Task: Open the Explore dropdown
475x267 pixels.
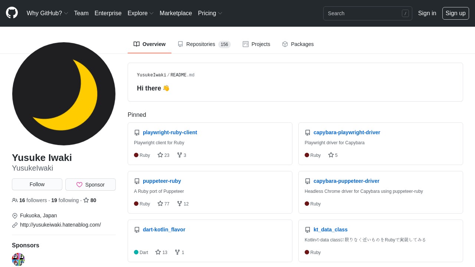Action: (140, 13)
